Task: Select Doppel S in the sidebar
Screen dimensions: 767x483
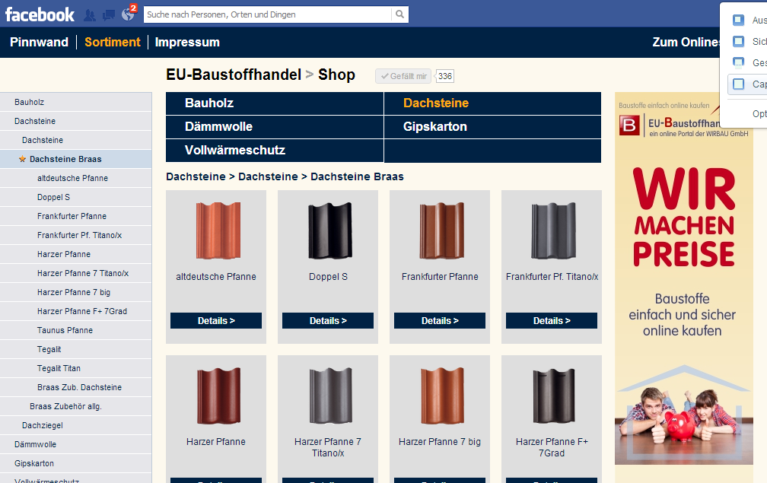Action: tap(76, 198)
